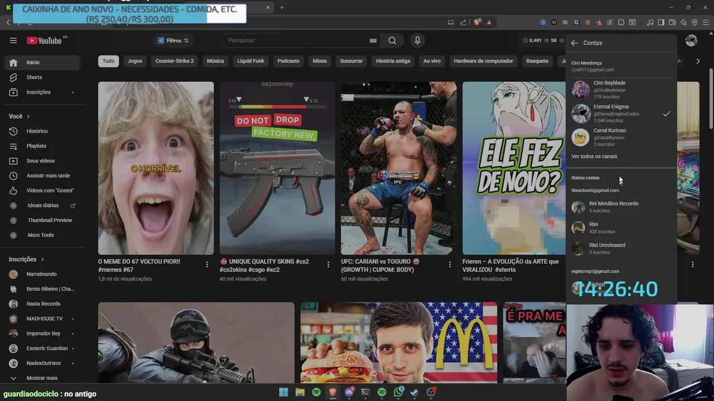Click the Brave Shields lion icon
The height and width of the screenshot is (401, 714).
click(477, 22)
